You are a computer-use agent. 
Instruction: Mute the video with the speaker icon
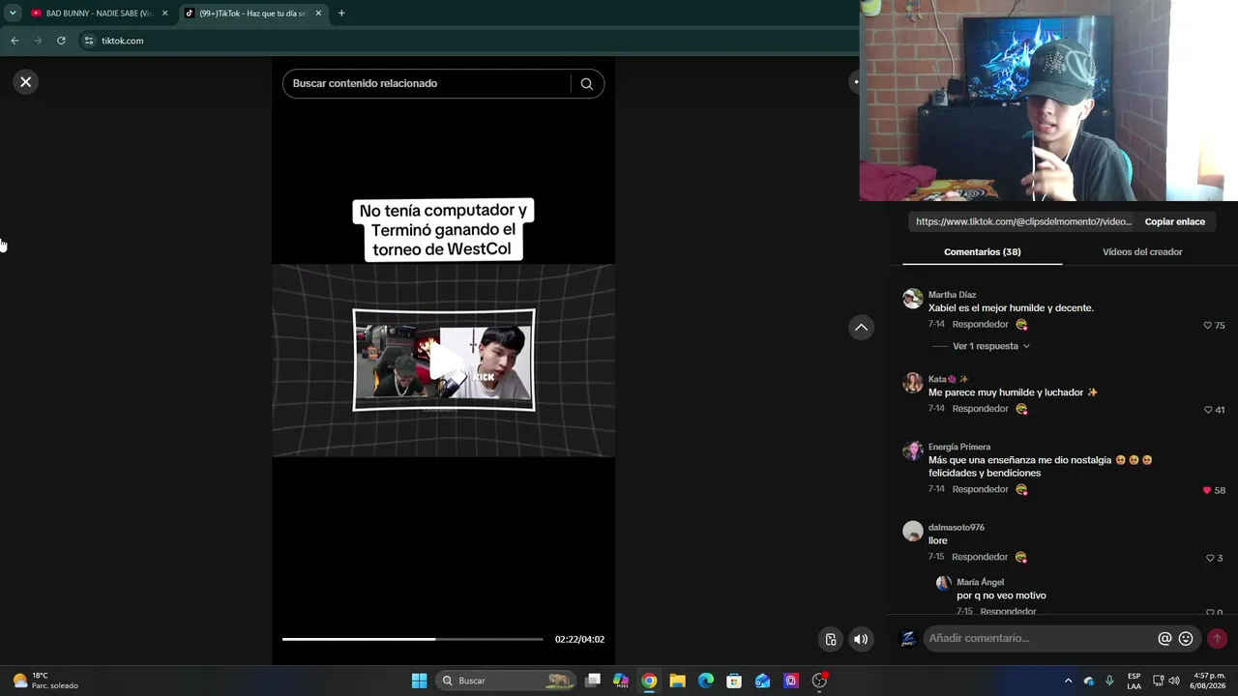(x=861, y=639)
